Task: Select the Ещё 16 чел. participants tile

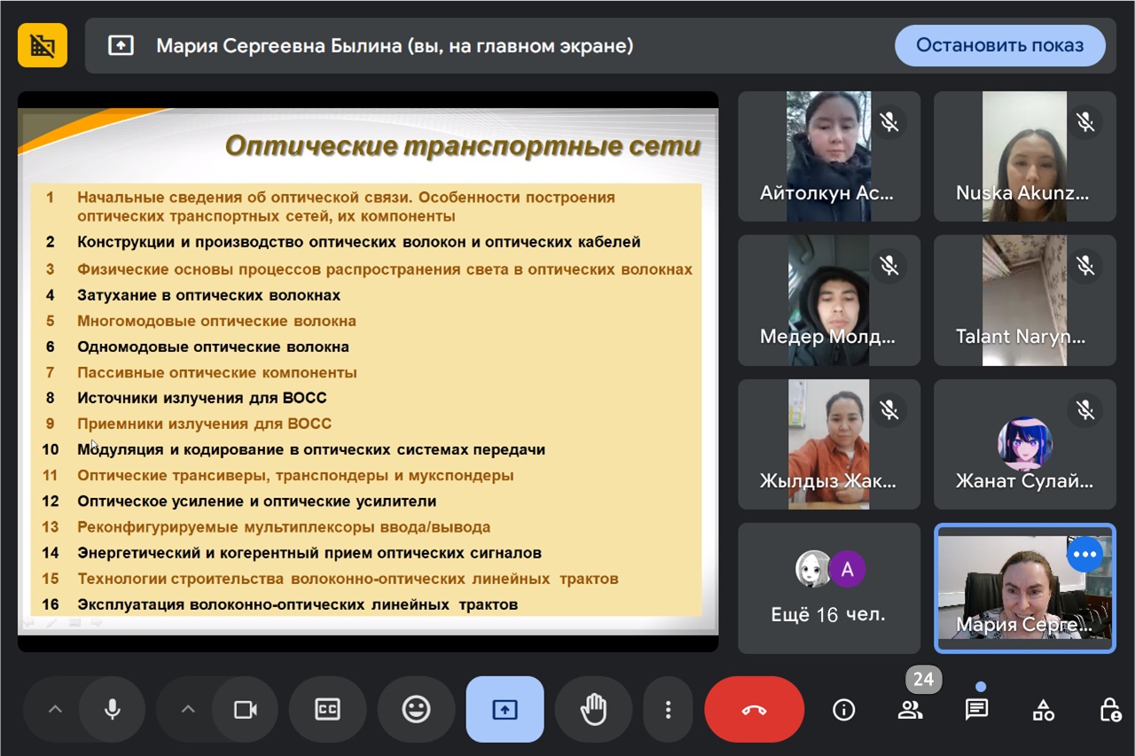Action: point(828,588)
